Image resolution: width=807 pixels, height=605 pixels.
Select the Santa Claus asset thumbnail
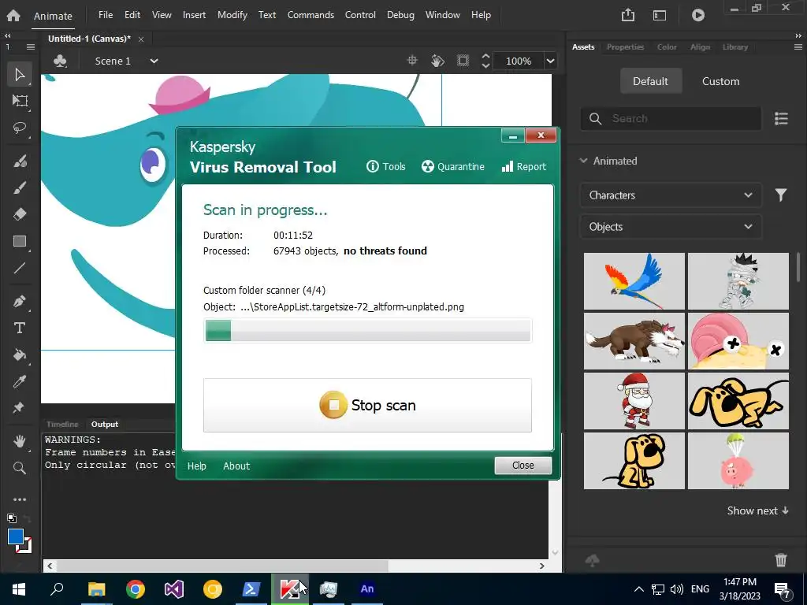(634, 401)
